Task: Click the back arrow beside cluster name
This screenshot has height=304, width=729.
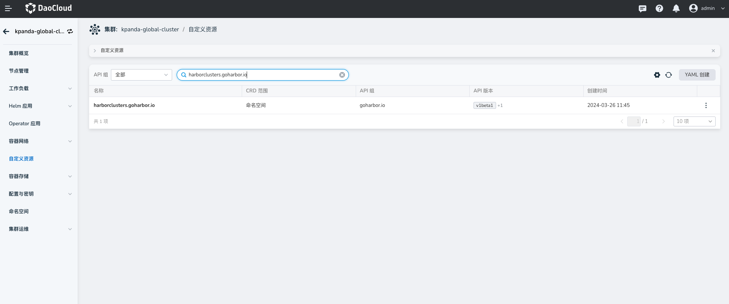Action: (6, 31)
